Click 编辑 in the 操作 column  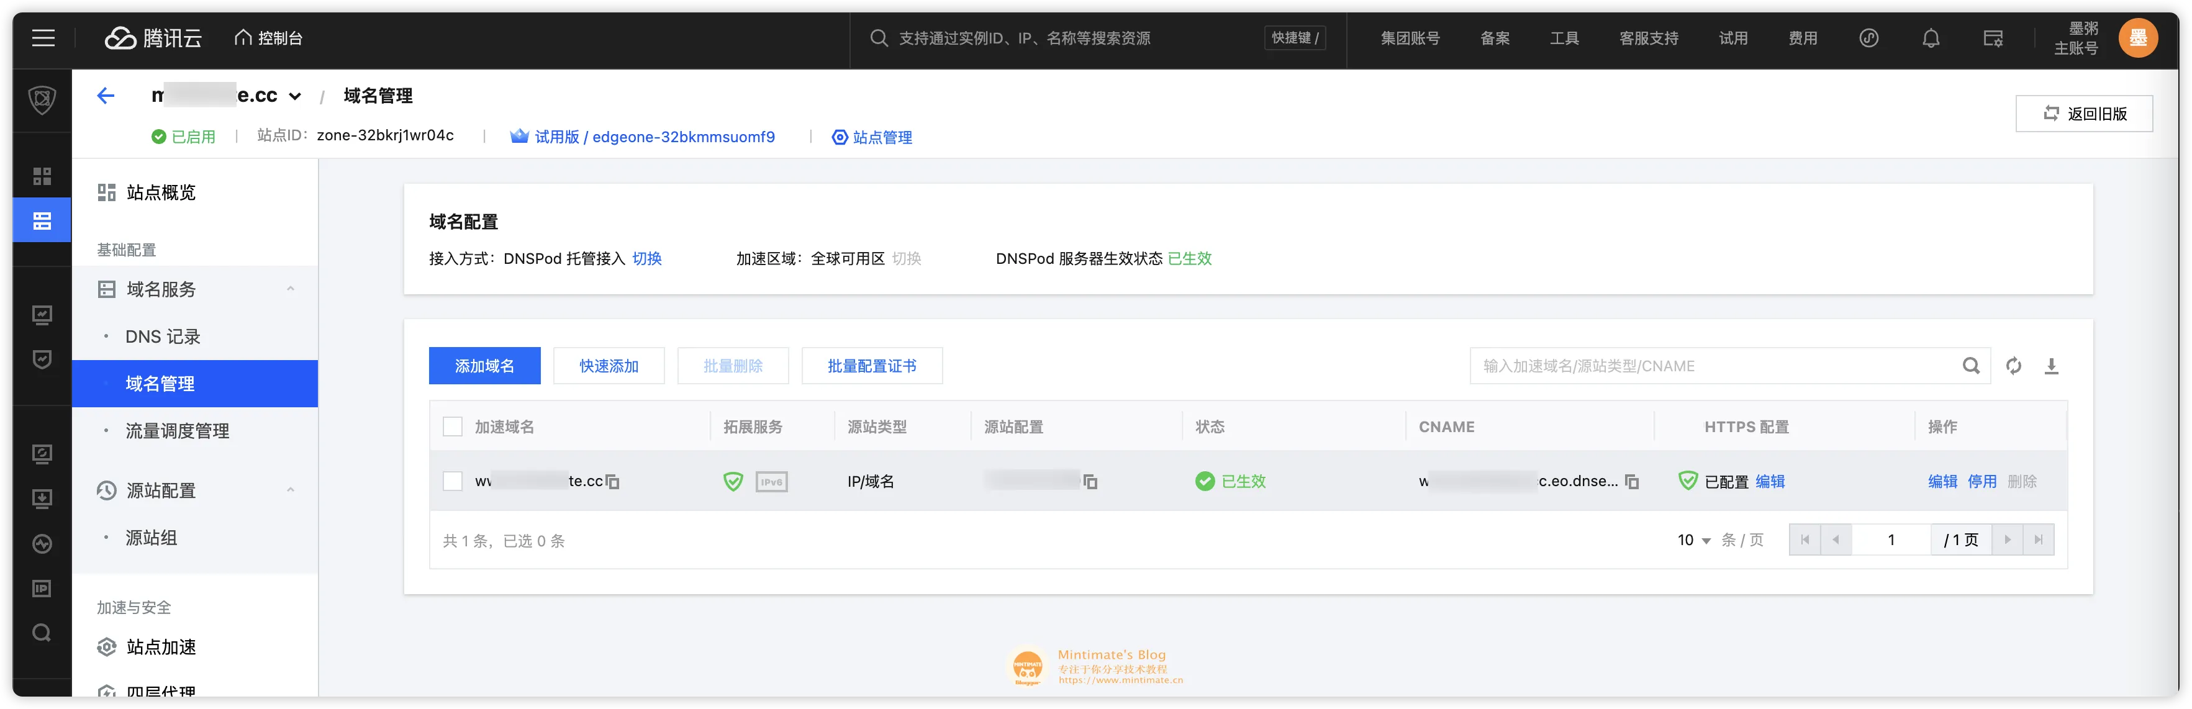[1942, 482]
